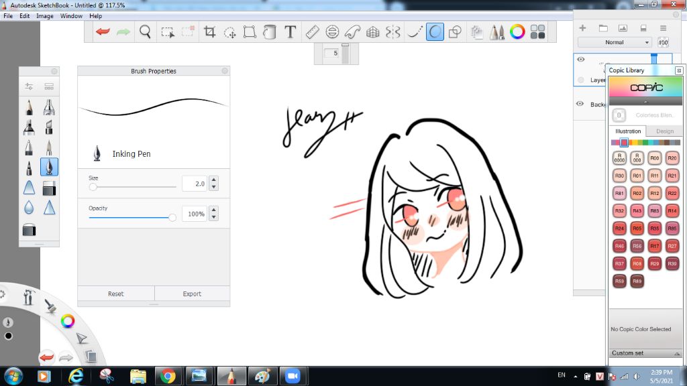Viewport: 687px width, 386px height.
Task: Decrease Opacity with down stepper arrow
Action: [x=213, y=217]
